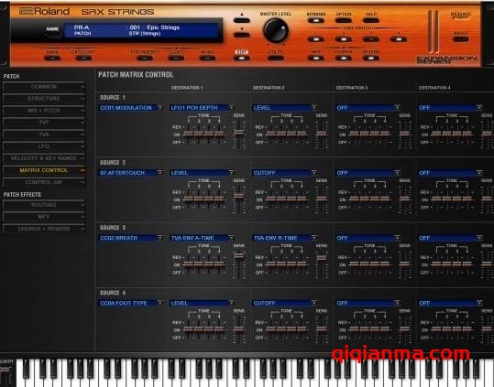This screenshot has width=494, height=387.
Task: Click Source 3 Destination 1 Tone 2 switch
Action: 199,264
